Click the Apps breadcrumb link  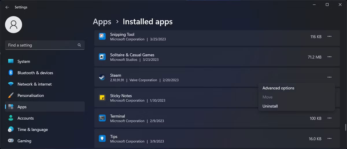click(102, 22)
